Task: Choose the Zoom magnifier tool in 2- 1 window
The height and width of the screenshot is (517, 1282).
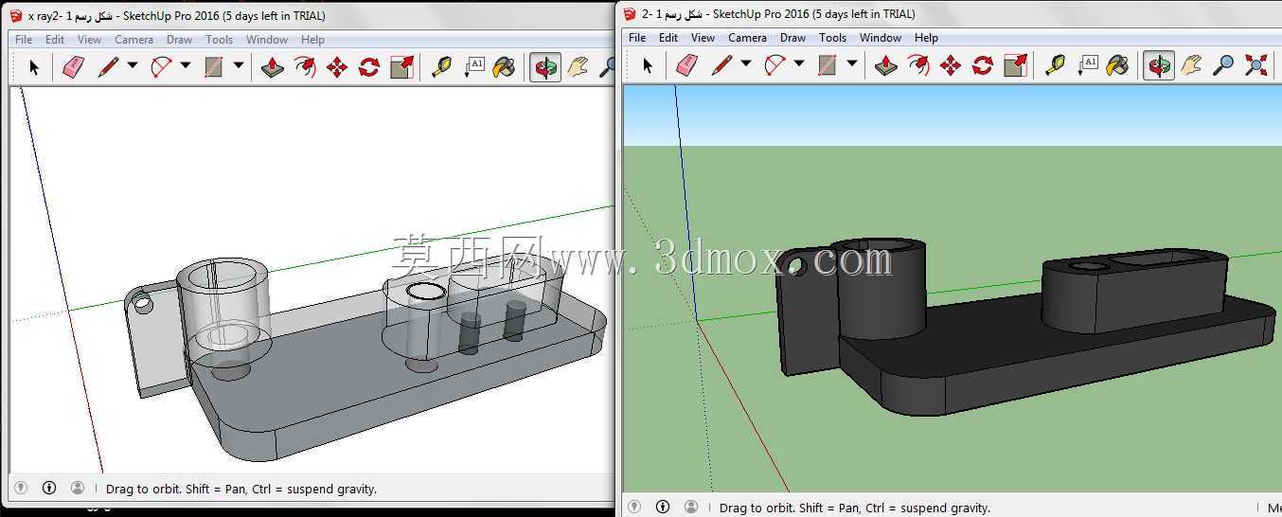Action: (x=1223, y=65)
